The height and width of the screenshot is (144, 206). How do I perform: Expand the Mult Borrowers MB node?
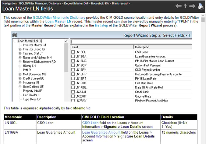click(x=20, y=74)
